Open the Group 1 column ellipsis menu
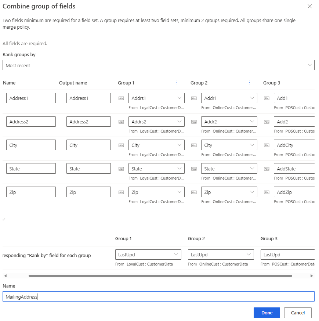 click(177, 83)
